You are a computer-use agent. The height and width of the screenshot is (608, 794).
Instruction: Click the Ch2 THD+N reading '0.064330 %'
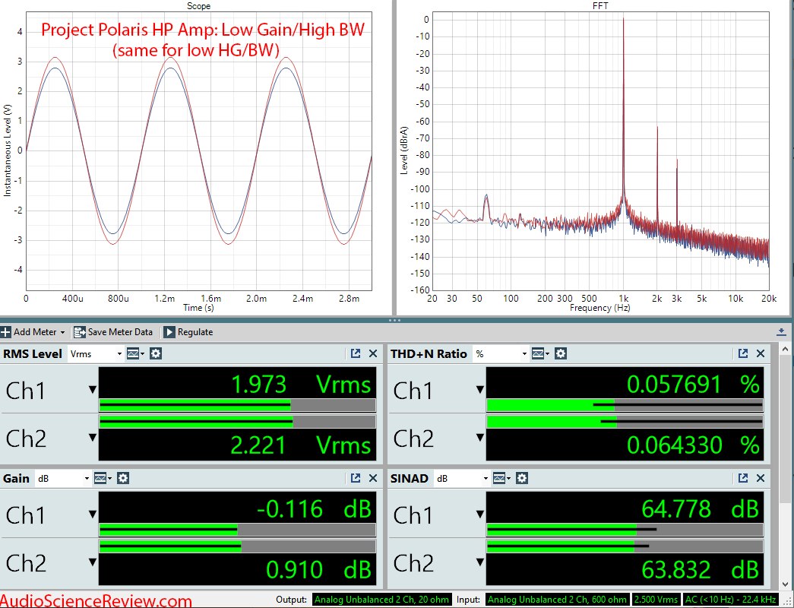tap(693, 445)
